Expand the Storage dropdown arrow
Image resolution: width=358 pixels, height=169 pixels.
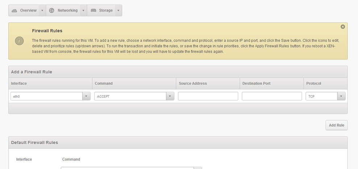pyautogui.click(x=118, y=11)
